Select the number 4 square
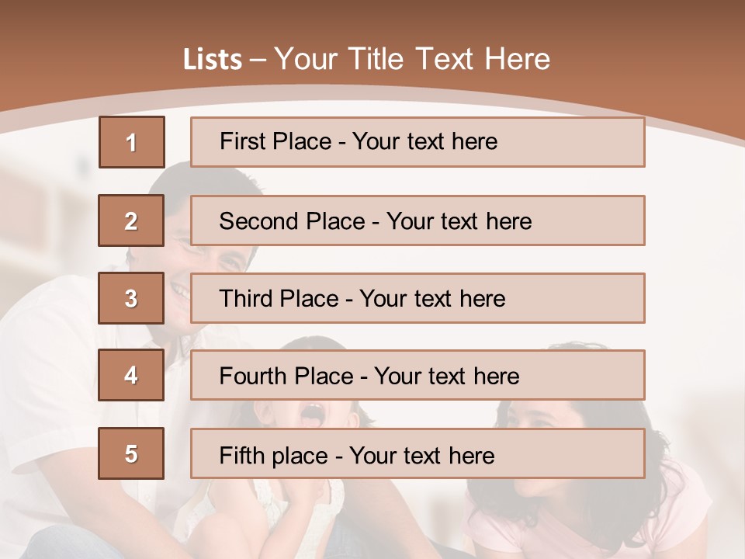The width and height of the screenshot is (745, 559). (x=131, y=375)
